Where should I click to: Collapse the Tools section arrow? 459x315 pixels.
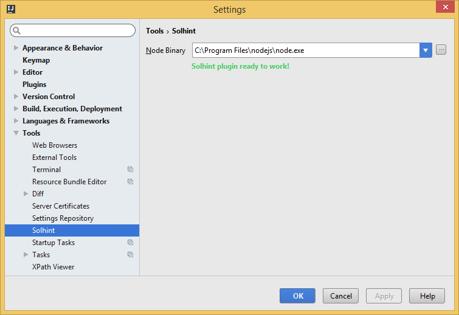(x=16, y=133)
